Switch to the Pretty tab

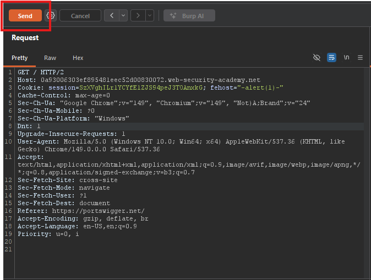coord(20,58)
